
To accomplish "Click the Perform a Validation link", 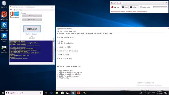I will (31, 34).
